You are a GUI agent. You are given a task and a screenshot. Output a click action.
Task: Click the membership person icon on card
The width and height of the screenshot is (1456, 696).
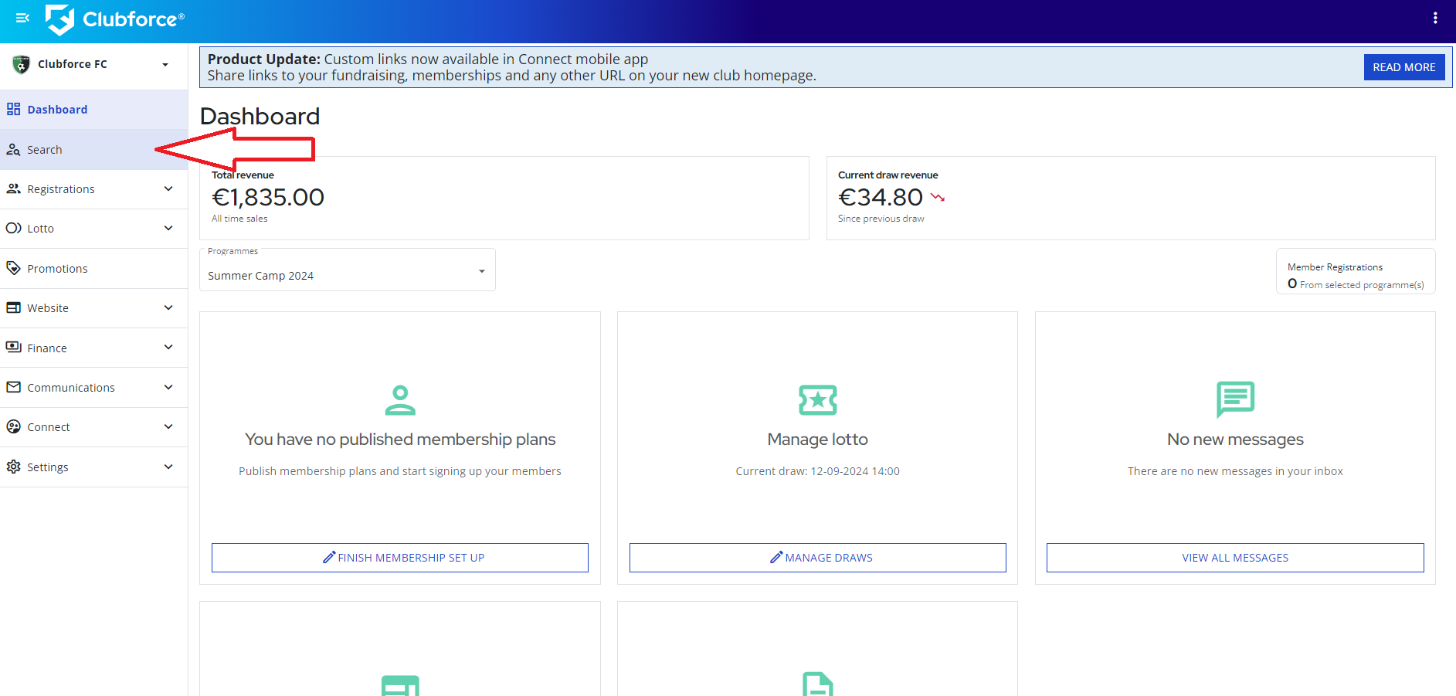[400, 400]
